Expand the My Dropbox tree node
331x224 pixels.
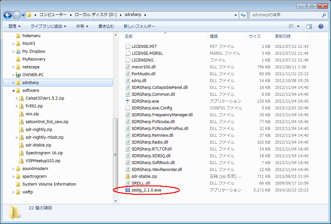13,52
